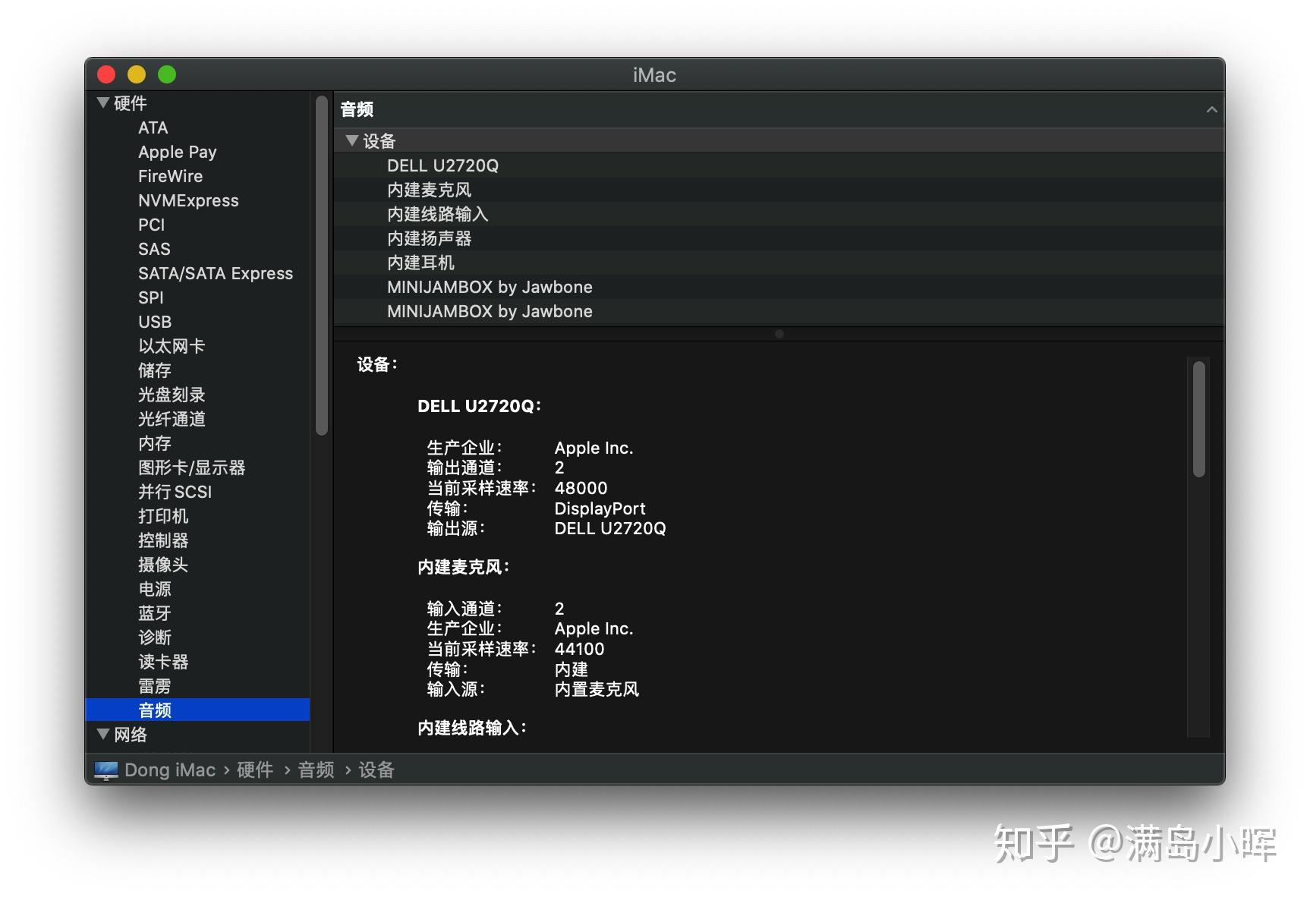Select Apple Pay in the sidebar

pos(178,152)
